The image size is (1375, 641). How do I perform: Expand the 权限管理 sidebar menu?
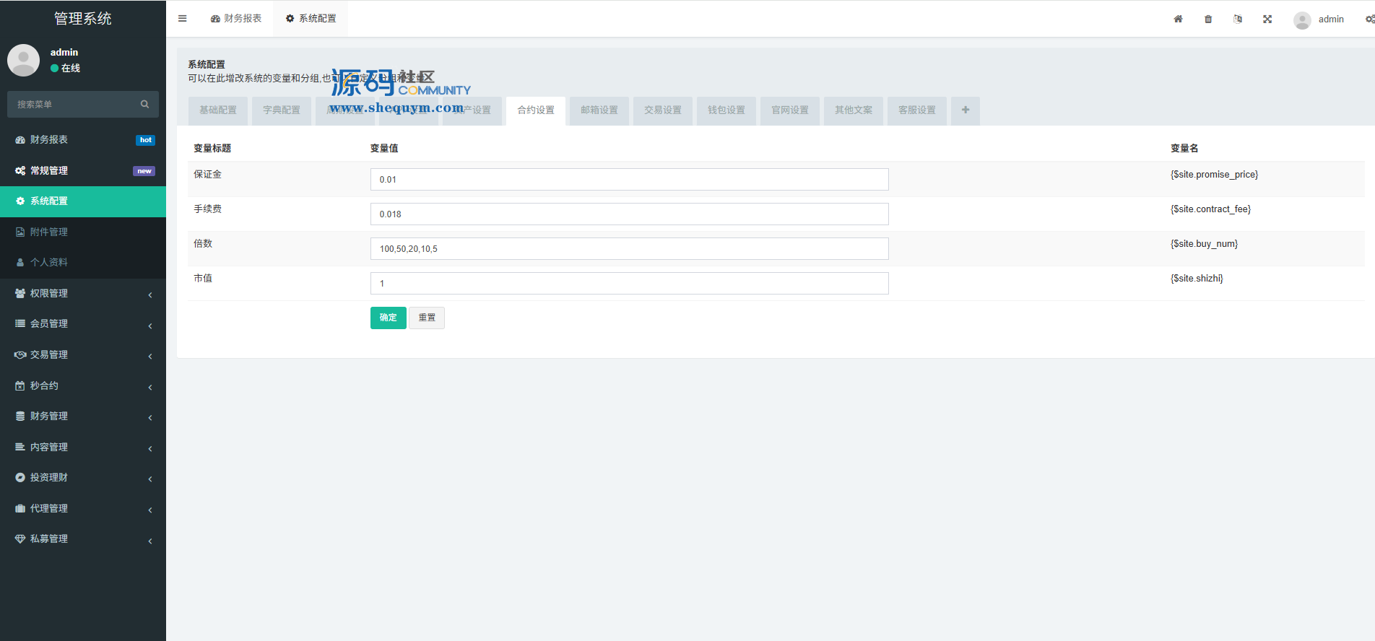pos(83,293)
